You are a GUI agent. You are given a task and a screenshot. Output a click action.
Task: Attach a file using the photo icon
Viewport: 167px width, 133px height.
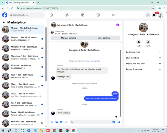(x=57, y=122)
